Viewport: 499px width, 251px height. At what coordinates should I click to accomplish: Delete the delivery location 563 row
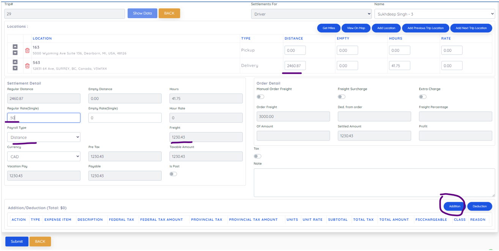[x=27, y=66]
